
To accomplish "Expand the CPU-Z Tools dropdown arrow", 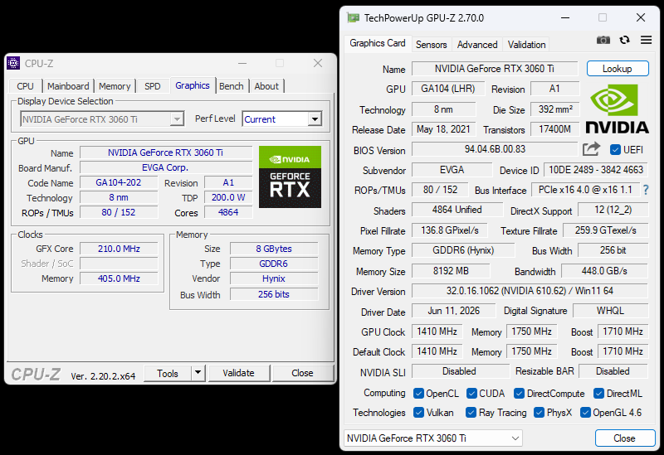I will [198, 373].
